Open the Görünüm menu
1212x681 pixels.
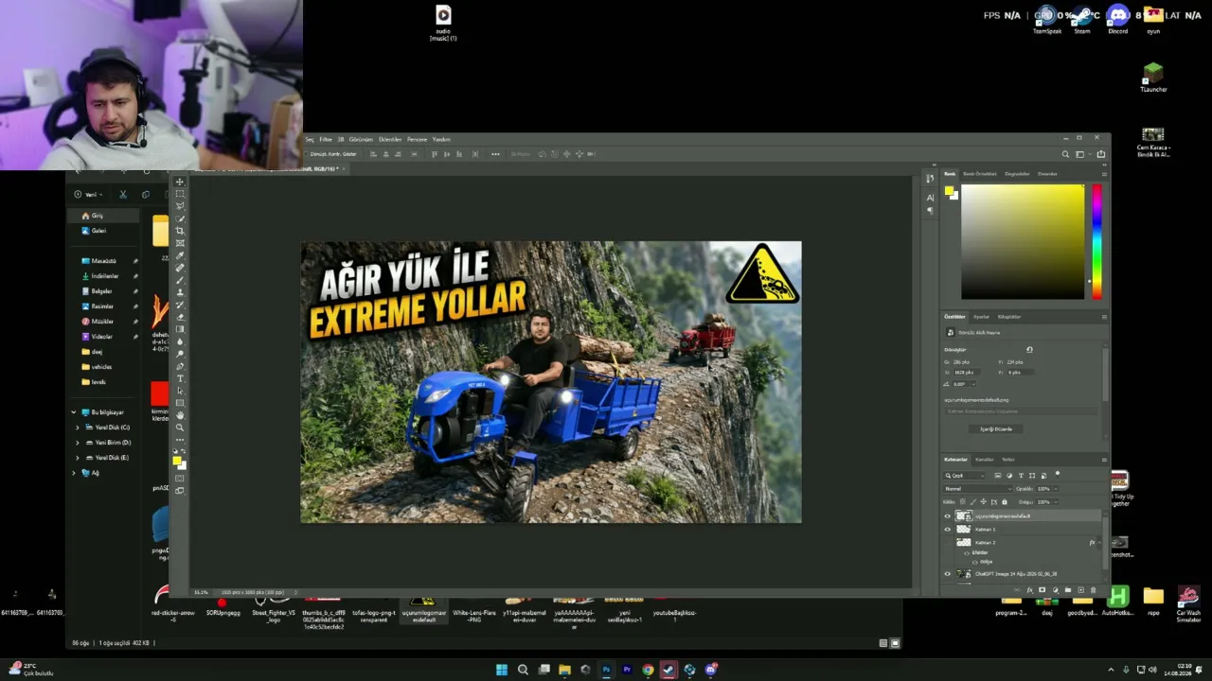tap(361, 140)
